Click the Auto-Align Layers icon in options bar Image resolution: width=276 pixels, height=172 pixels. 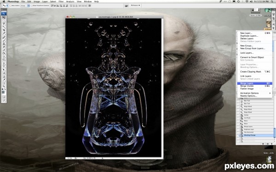coord(90,6)
